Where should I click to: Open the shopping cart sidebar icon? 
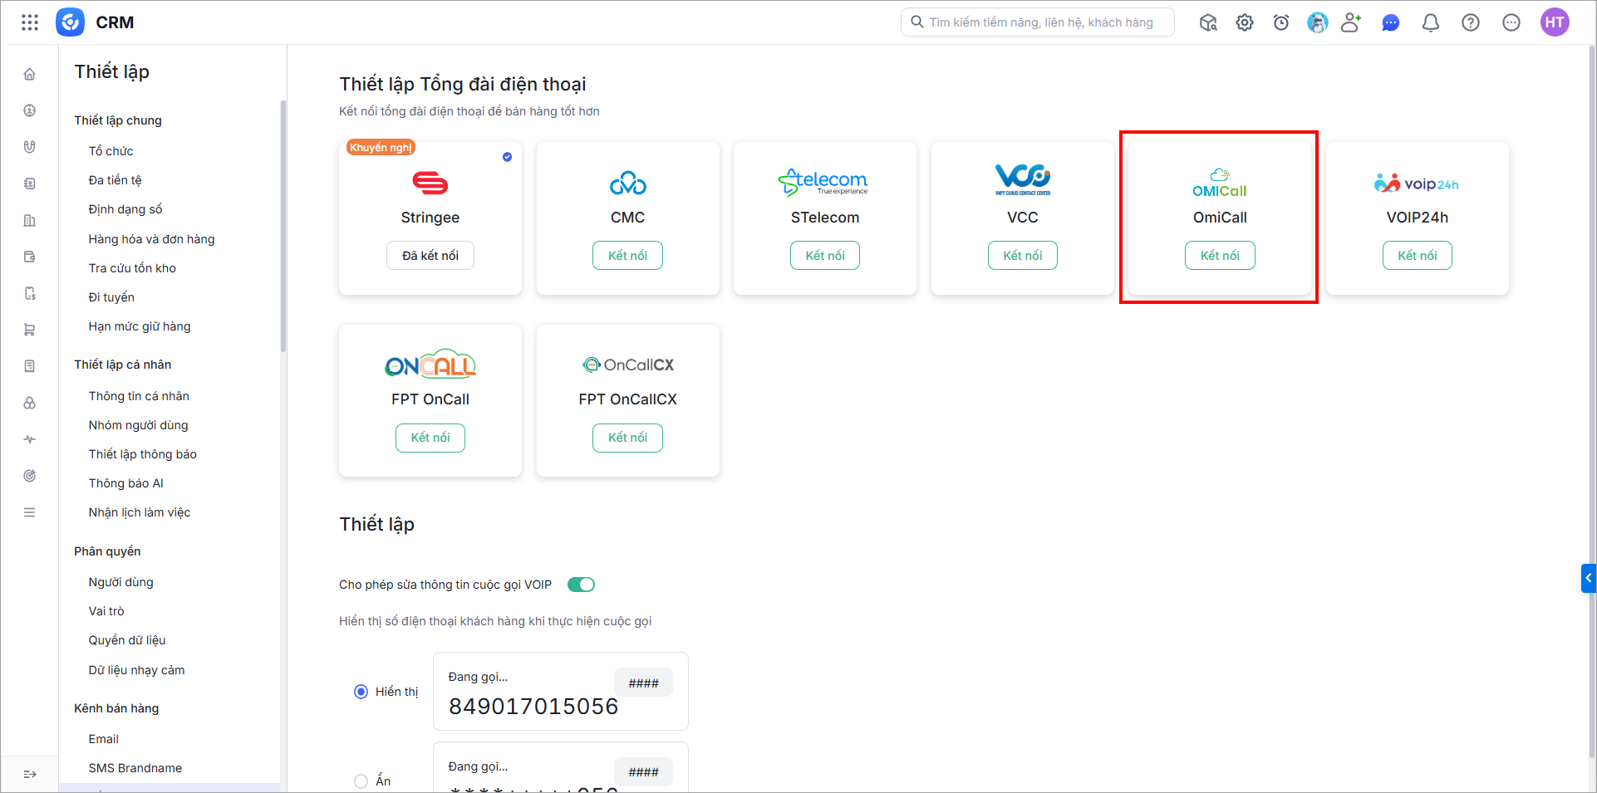pos(30,330)
